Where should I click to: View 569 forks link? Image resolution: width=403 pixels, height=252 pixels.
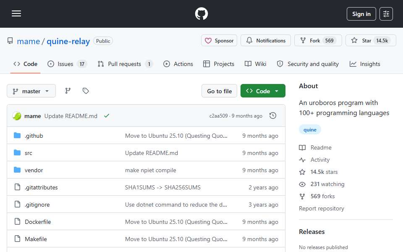[317, 197]
